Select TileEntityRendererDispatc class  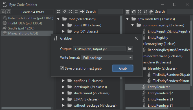click(x=171, y=75)
